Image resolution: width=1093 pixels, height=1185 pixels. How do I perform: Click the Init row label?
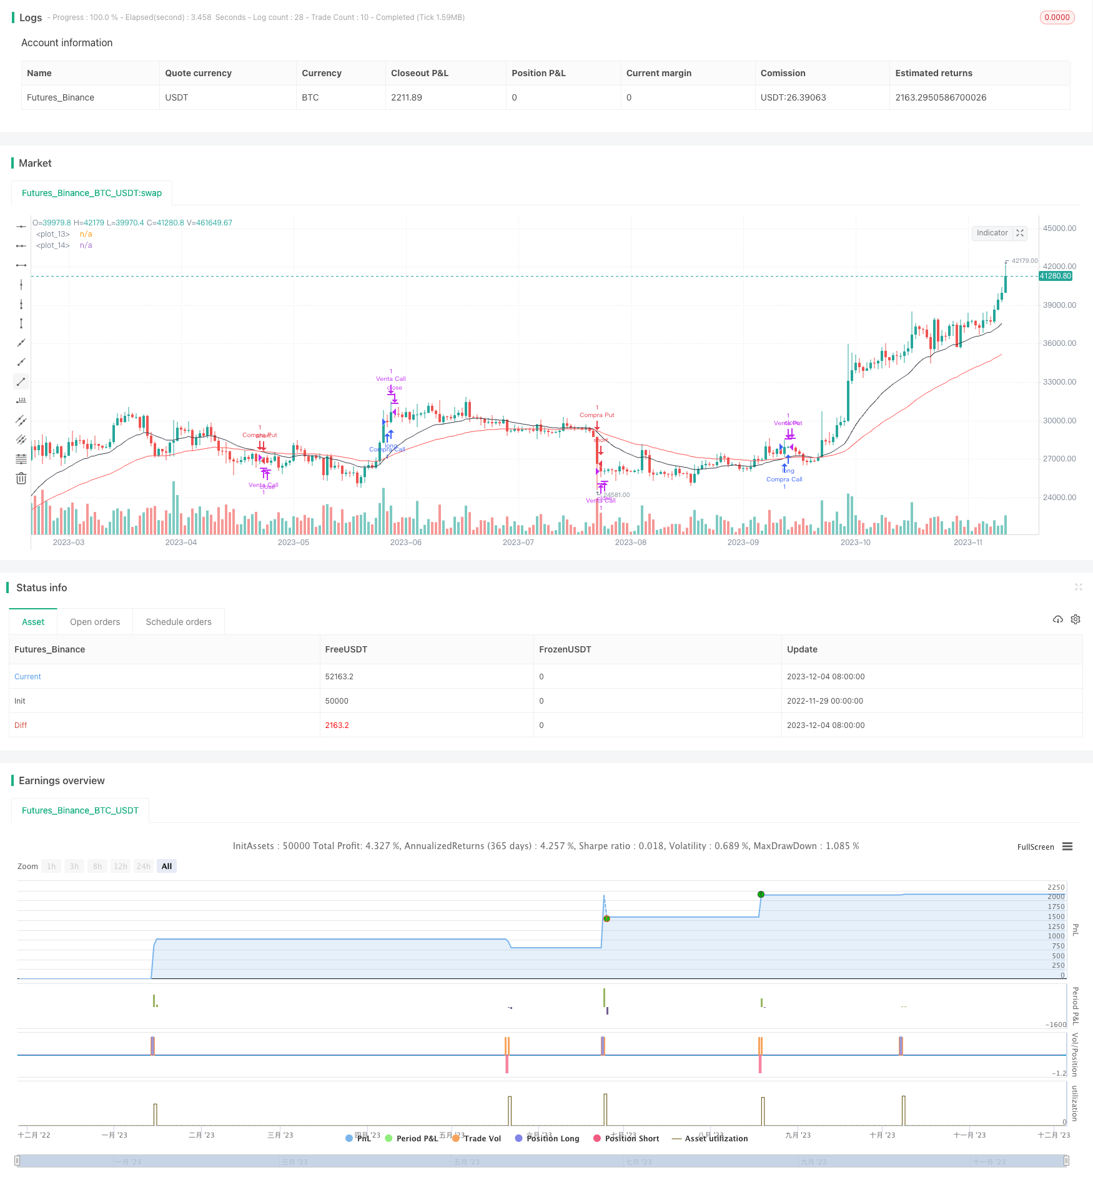coord(20,701)
